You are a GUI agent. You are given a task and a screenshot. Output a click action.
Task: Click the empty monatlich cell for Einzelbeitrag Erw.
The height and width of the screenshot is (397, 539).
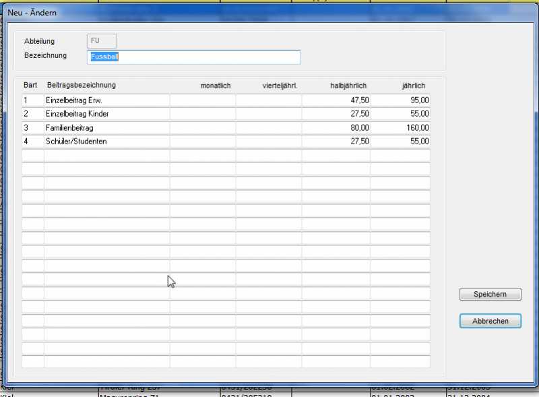pos(203,100)
